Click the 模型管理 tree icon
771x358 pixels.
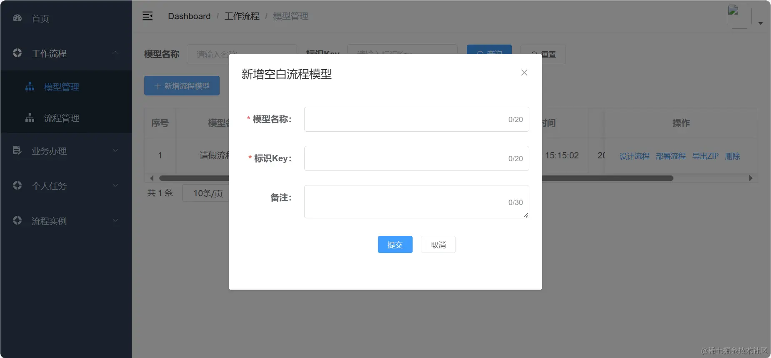point(30,87)
